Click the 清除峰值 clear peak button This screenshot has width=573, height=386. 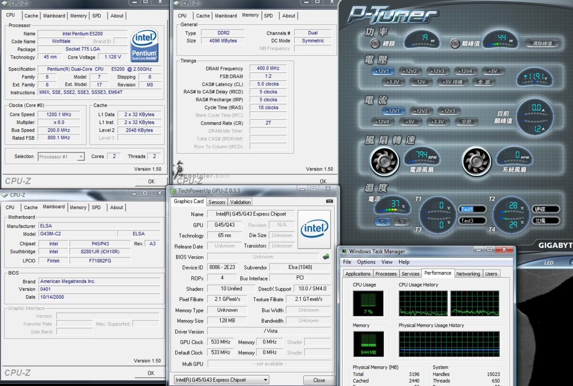542,43
